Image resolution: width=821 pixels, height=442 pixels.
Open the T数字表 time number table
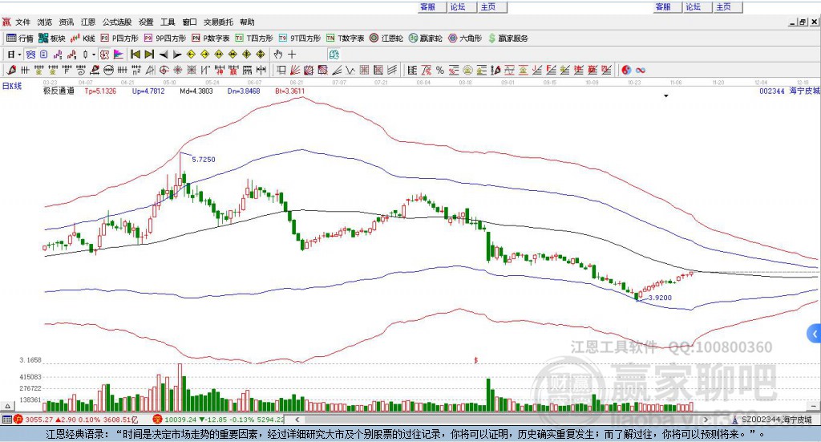coord(345,39)
